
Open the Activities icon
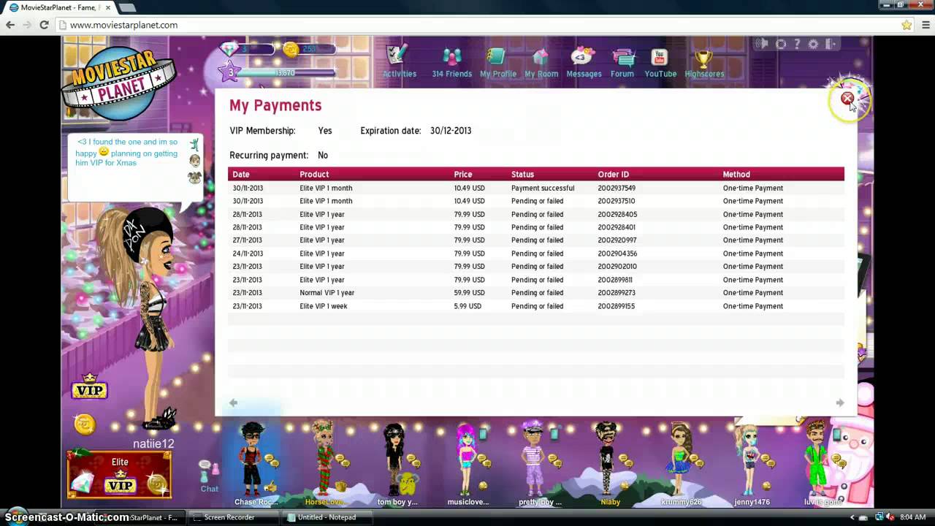click(399, 61)
